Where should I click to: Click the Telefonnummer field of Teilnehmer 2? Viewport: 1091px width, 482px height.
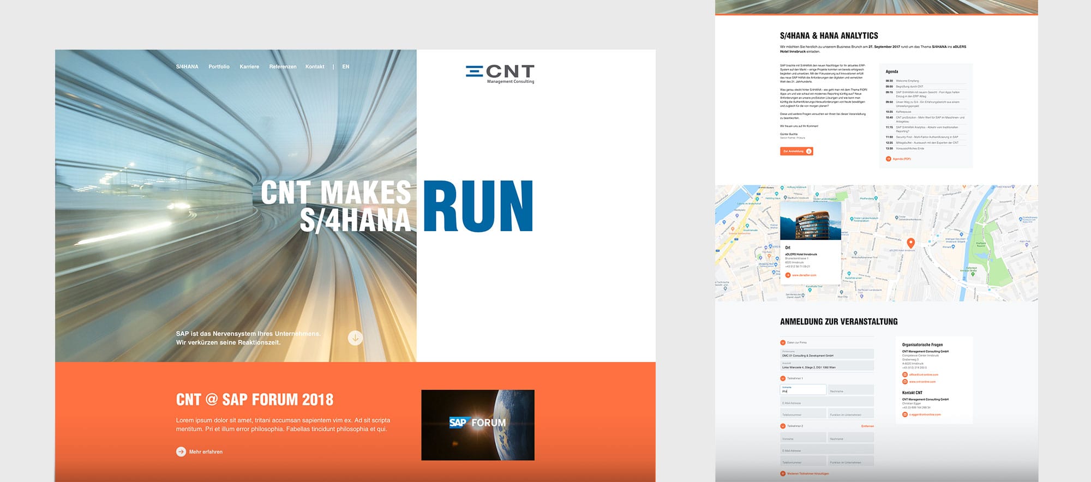click(804, 461)
